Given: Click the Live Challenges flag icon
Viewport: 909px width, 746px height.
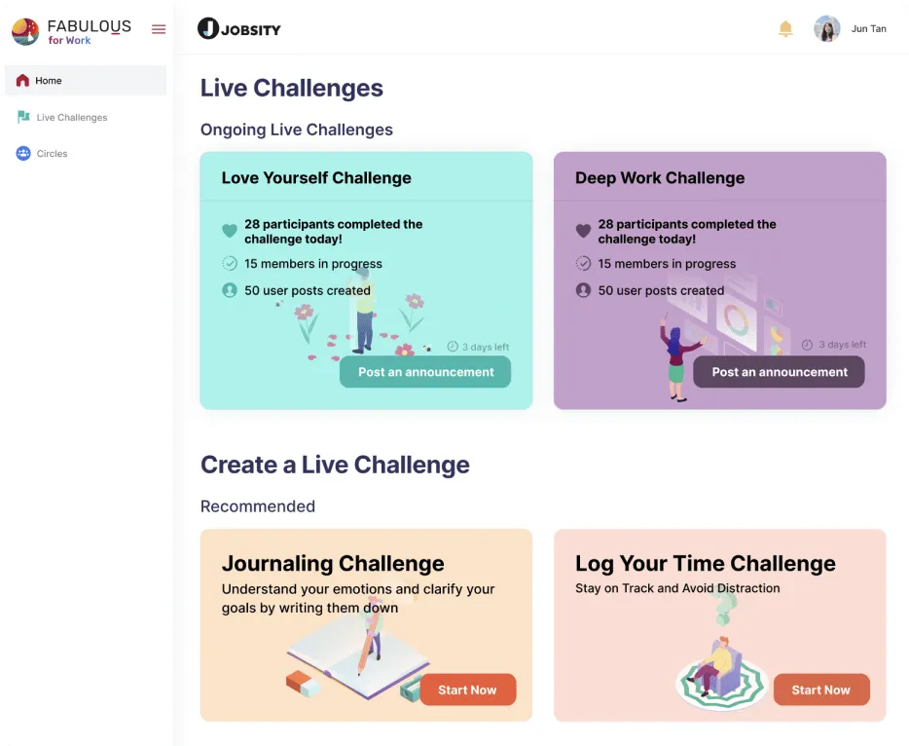Looking at the screenshot, I should pos(23,117).
